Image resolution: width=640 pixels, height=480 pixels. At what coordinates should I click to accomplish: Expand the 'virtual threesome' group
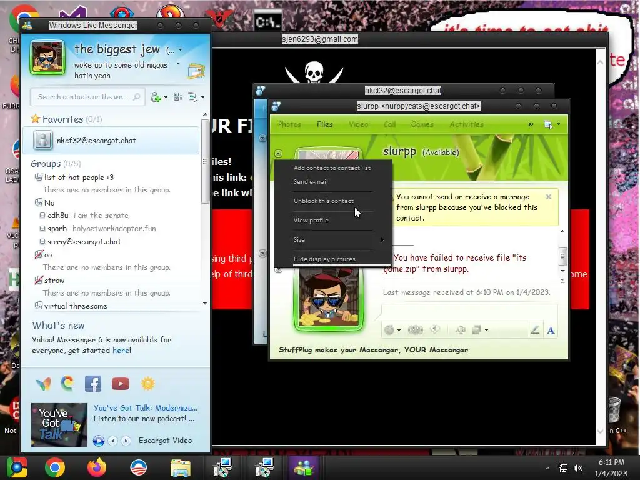39,305
